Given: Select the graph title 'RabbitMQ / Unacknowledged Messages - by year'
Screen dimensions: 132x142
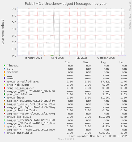Looking at the screenshot, I should pos(66,4).
